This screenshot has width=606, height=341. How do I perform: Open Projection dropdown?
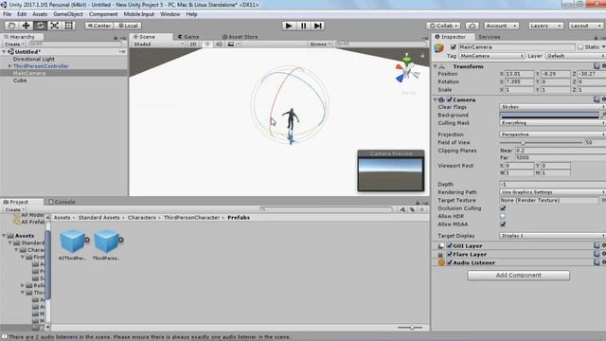[552, 135]
